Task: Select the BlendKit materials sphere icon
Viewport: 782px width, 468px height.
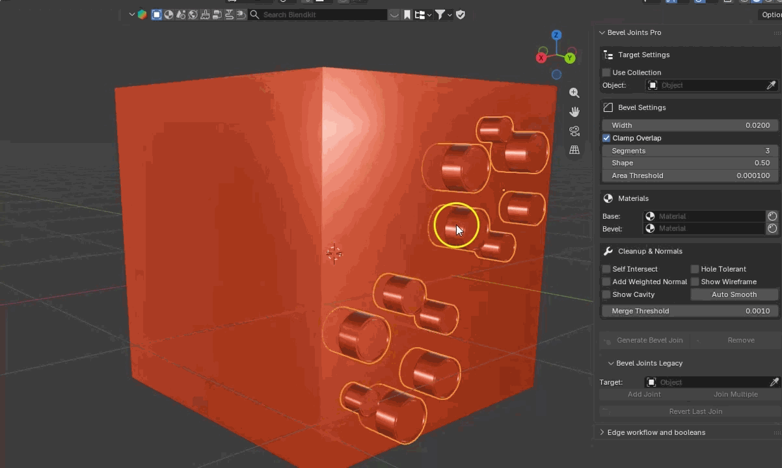Action: (x=169, y=14)
